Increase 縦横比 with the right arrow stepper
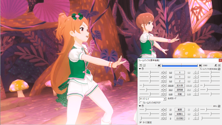Screen dimensions: 222x125 [x=165, y=114]
